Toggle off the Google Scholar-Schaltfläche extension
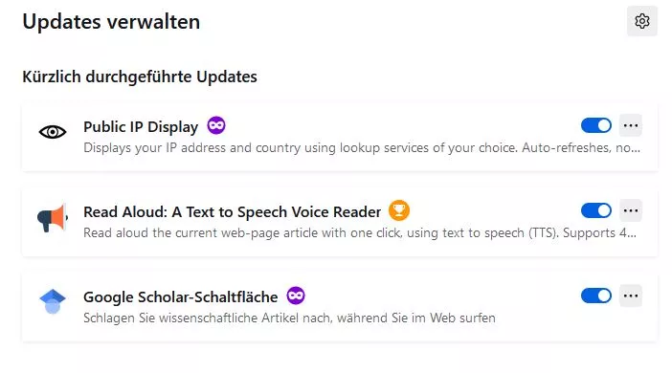The image size is (672, 373). 596,296
